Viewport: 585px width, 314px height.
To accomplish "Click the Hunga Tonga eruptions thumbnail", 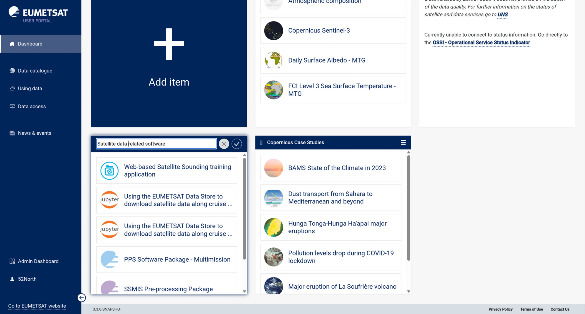I will [274, 227].
